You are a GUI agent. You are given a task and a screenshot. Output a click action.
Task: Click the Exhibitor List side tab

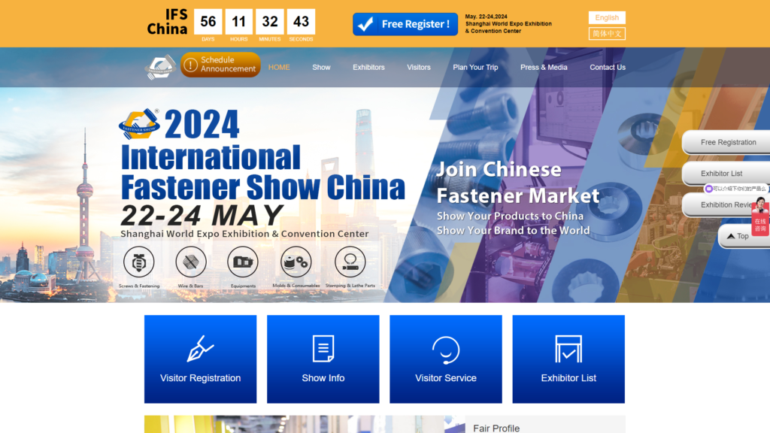[x=726, y=174]
